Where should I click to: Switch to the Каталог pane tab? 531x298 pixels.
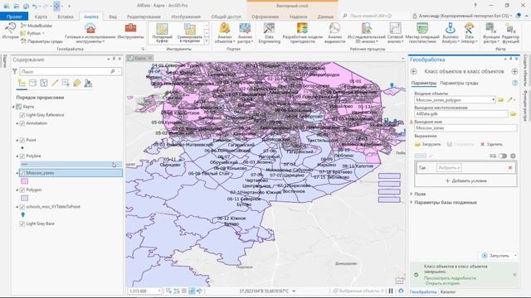pos(448,291)
